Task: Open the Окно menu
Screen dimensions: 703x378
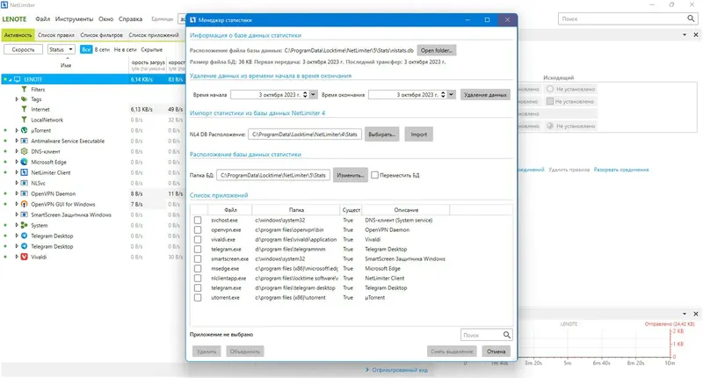Action: click(x=105, y=18)
